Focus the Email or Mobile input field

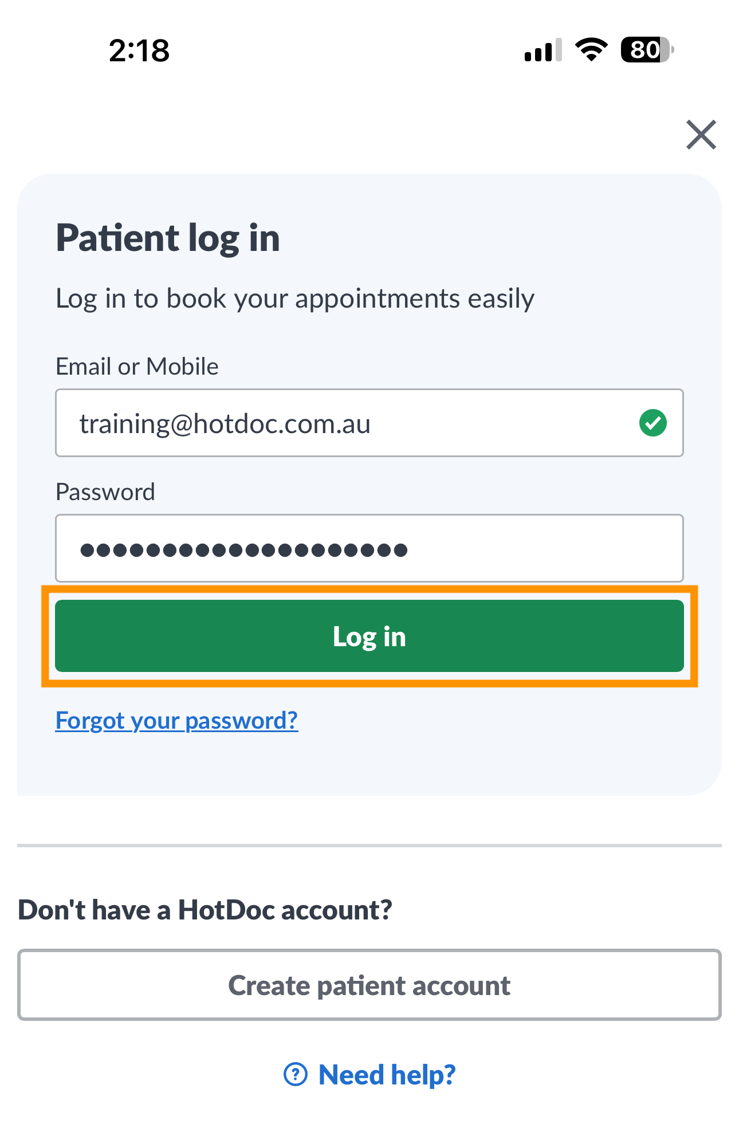[369, 423]
